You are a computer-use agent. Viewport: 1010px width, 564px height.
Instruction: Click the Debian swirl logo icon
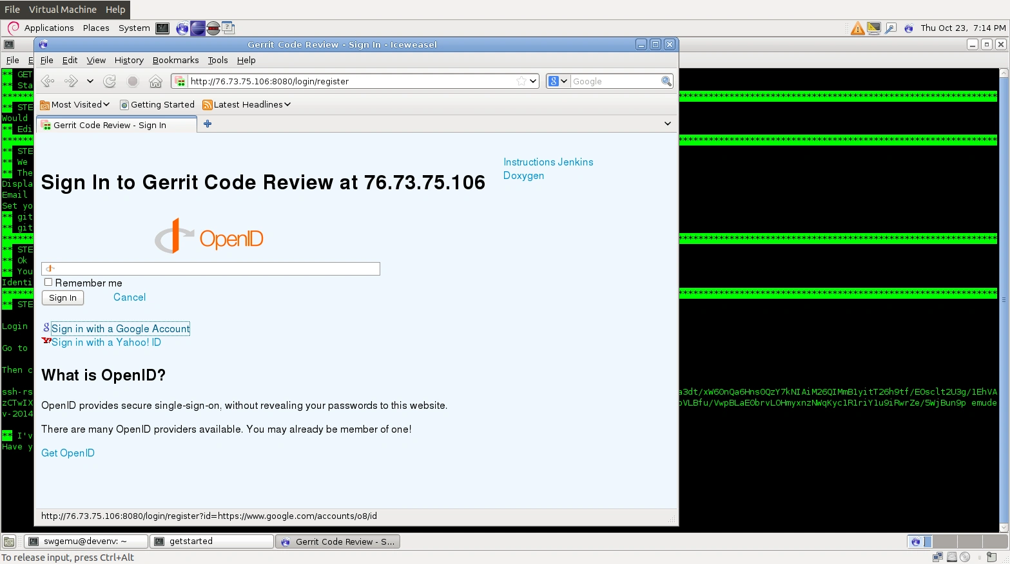(x=13, y=28)
